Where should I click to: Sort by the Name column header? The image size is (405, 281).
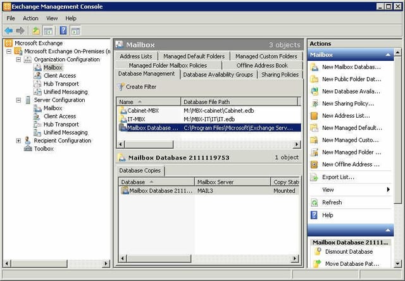(x=149, y=102)
